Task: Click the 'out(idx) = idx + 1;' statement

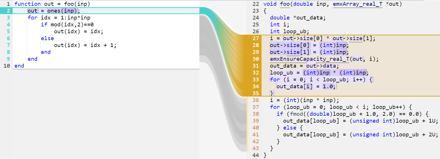Action: (85, 45)
